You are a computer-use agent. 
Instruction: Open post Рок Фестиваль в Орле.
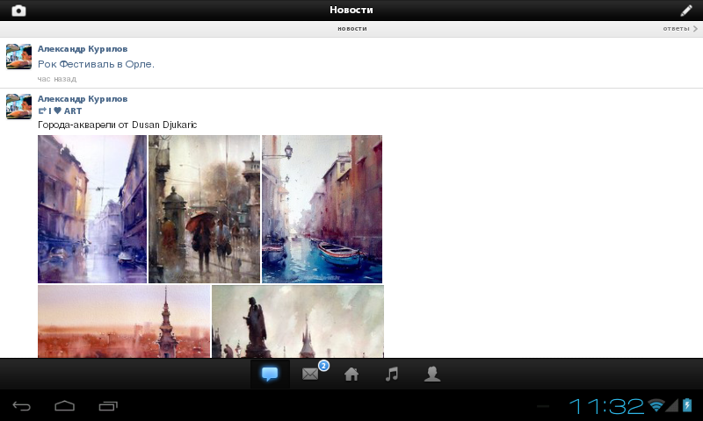[x=96, y=64]
